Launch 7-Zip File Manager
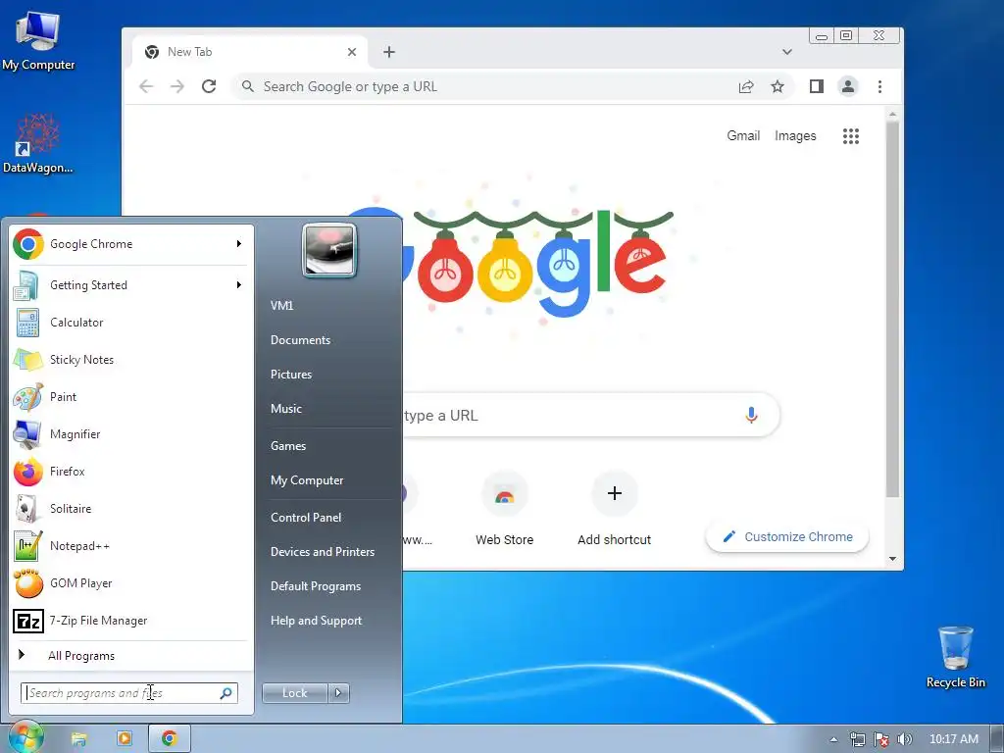 click(x=131, y=621)
